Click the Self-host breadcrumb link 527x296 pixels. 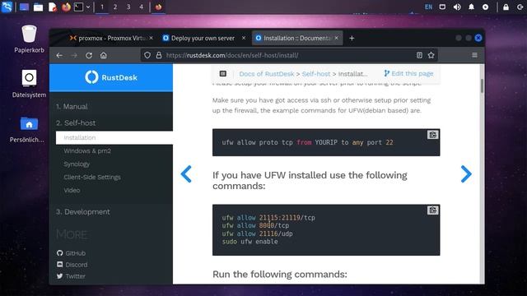[x=316, y=74]
